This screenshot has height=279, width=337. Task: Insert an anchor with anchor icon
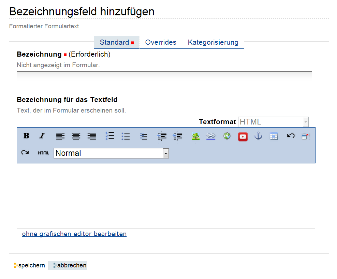pos(258,136)
